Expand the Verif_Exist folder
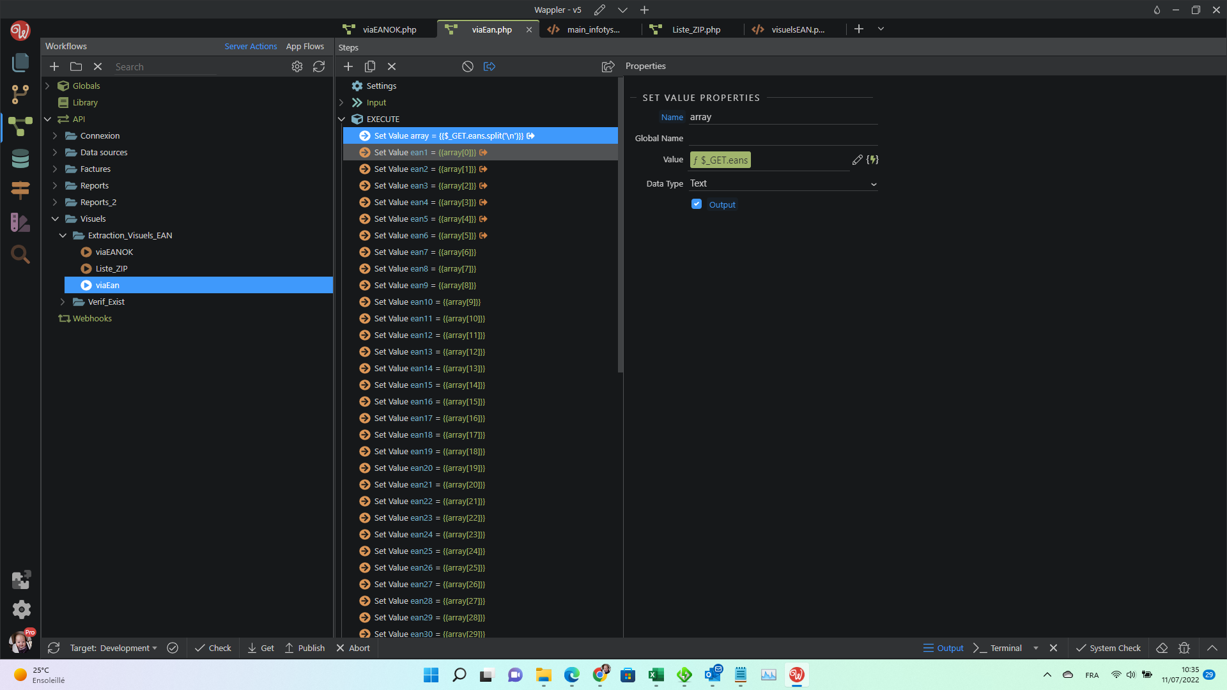Viewport: 1227px width, 690px height. (63, 302)
